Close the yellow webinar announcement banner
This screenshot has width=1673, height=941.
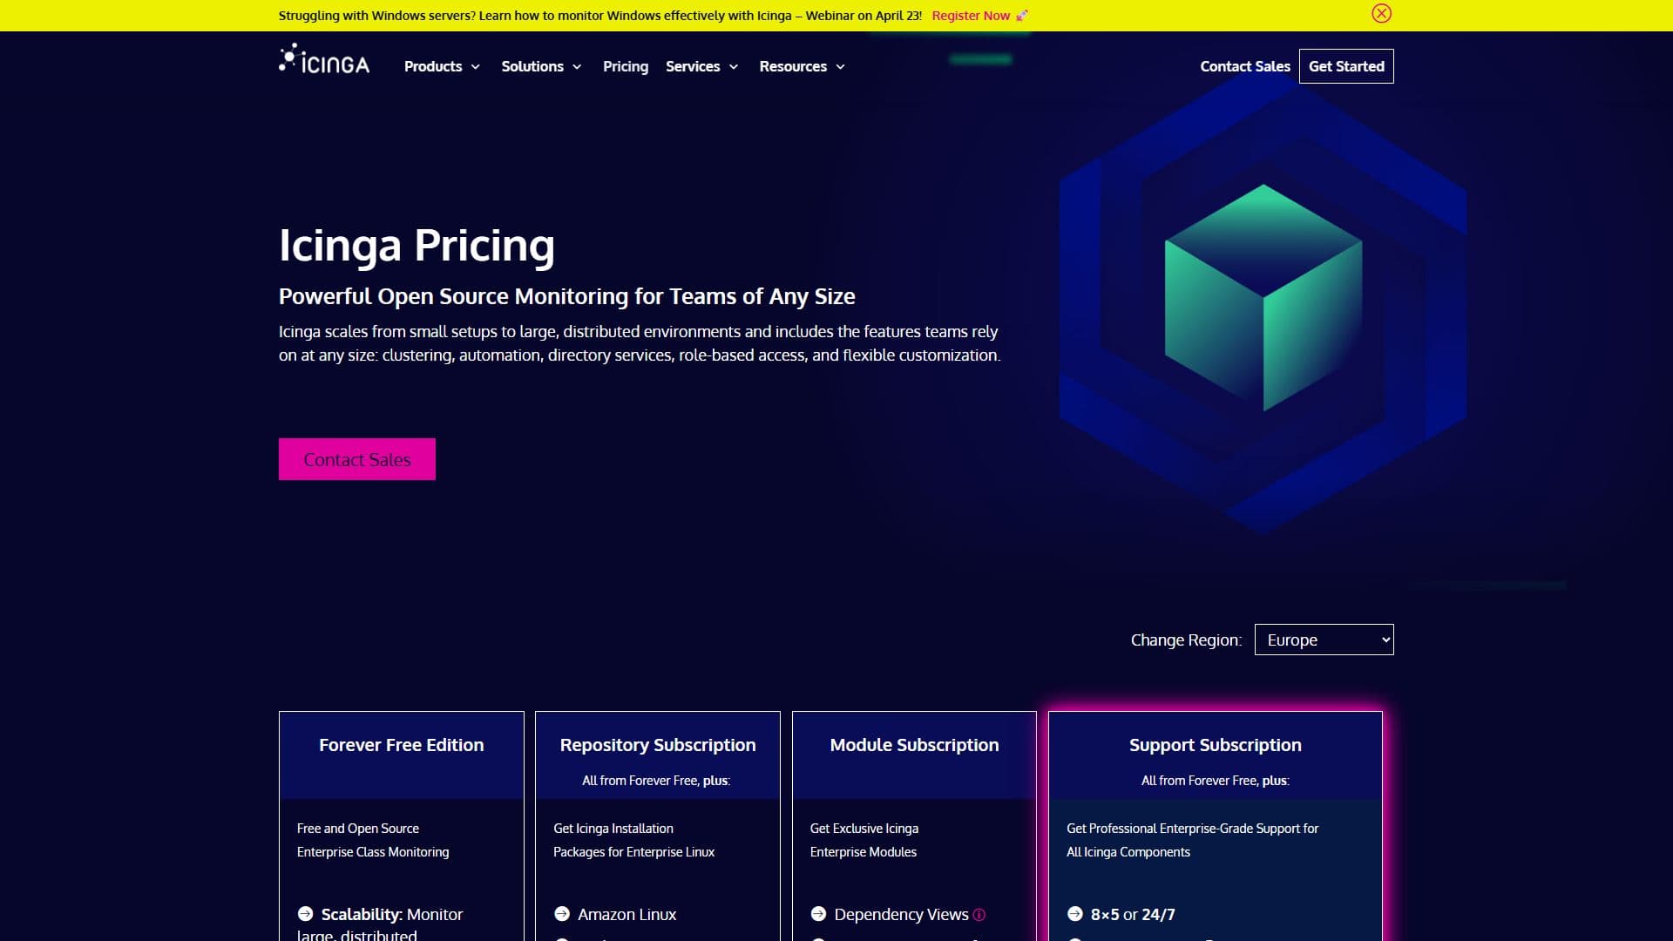(1381, 13)
